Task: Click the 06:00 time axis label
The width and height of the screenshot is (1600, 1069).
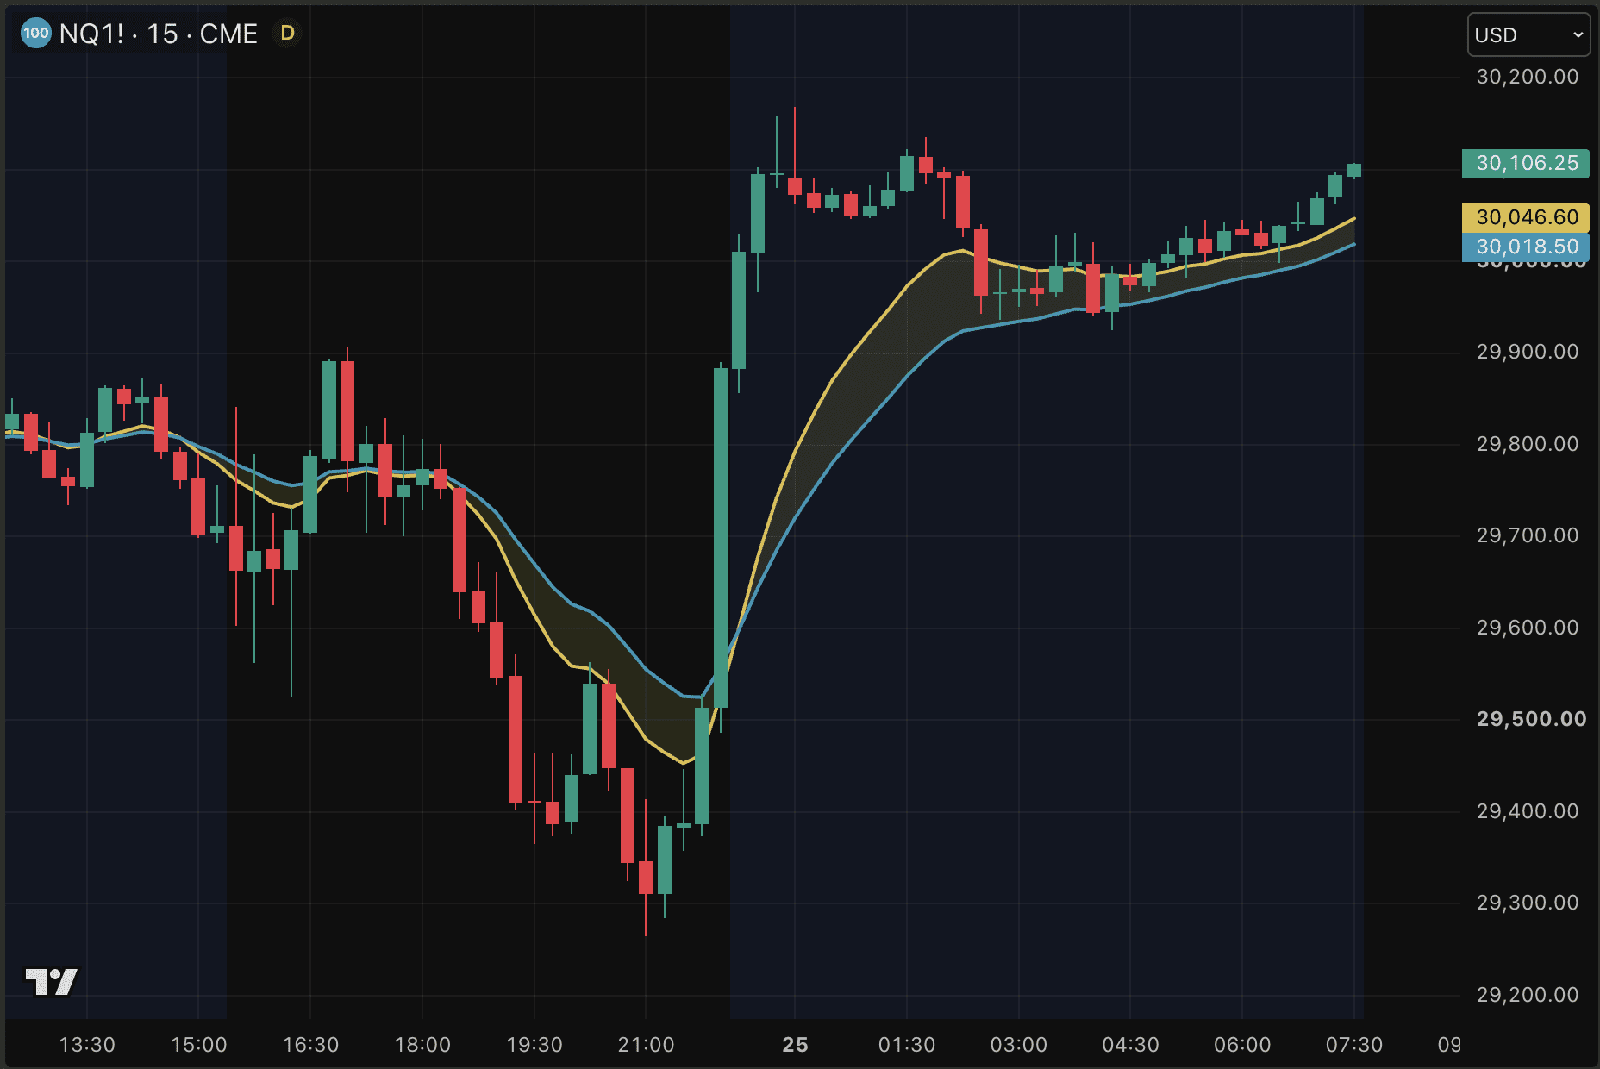Action: click(1242, 1045)
